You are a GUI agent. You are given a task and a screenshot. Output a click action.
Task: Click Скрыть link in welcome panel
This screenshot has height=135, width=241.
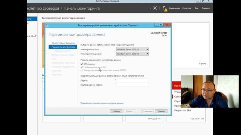click(x=203, y=63)
